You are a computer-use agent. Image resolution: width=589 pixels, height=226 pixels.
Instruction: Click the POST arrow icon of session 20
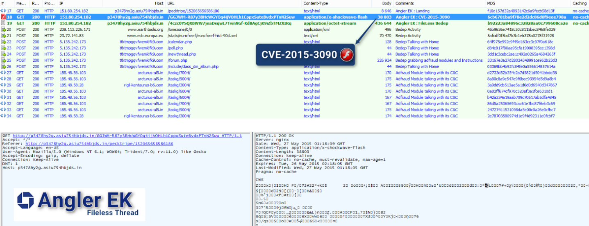pyautogui.click(x=3, y=29)
